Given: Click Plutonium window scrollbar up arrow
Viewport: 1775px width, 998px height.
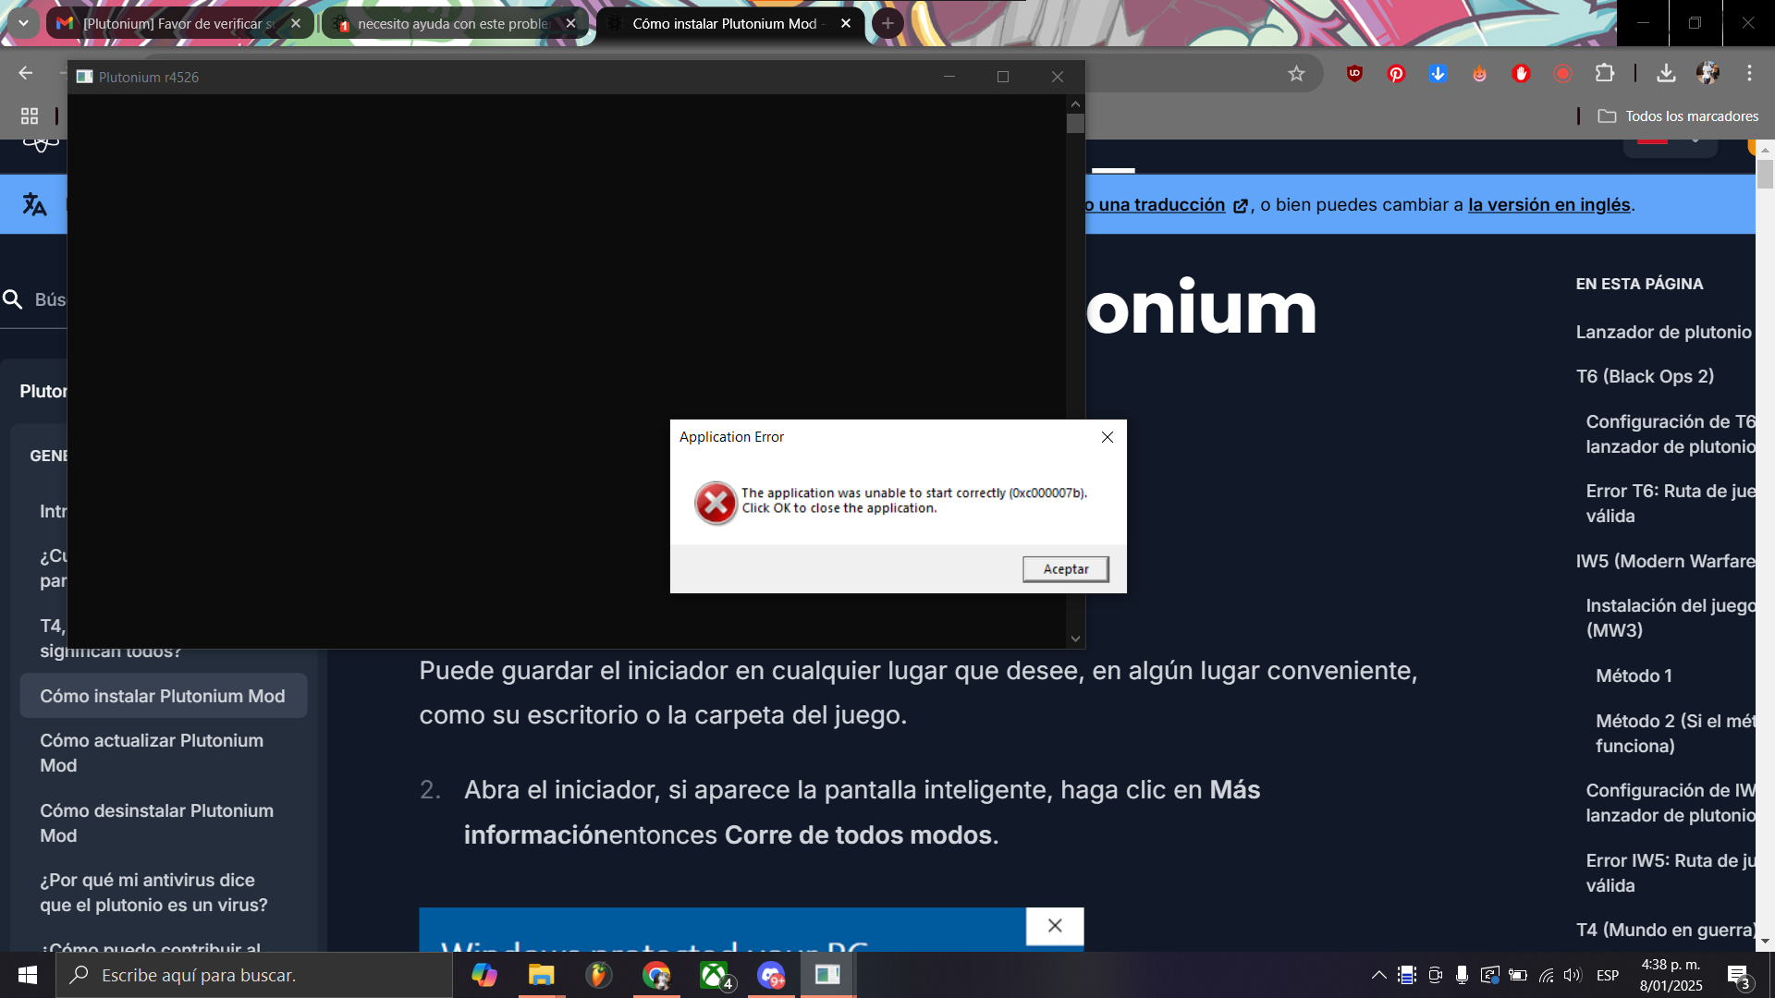Looking at the screenshot, I should pos(1074,103).
